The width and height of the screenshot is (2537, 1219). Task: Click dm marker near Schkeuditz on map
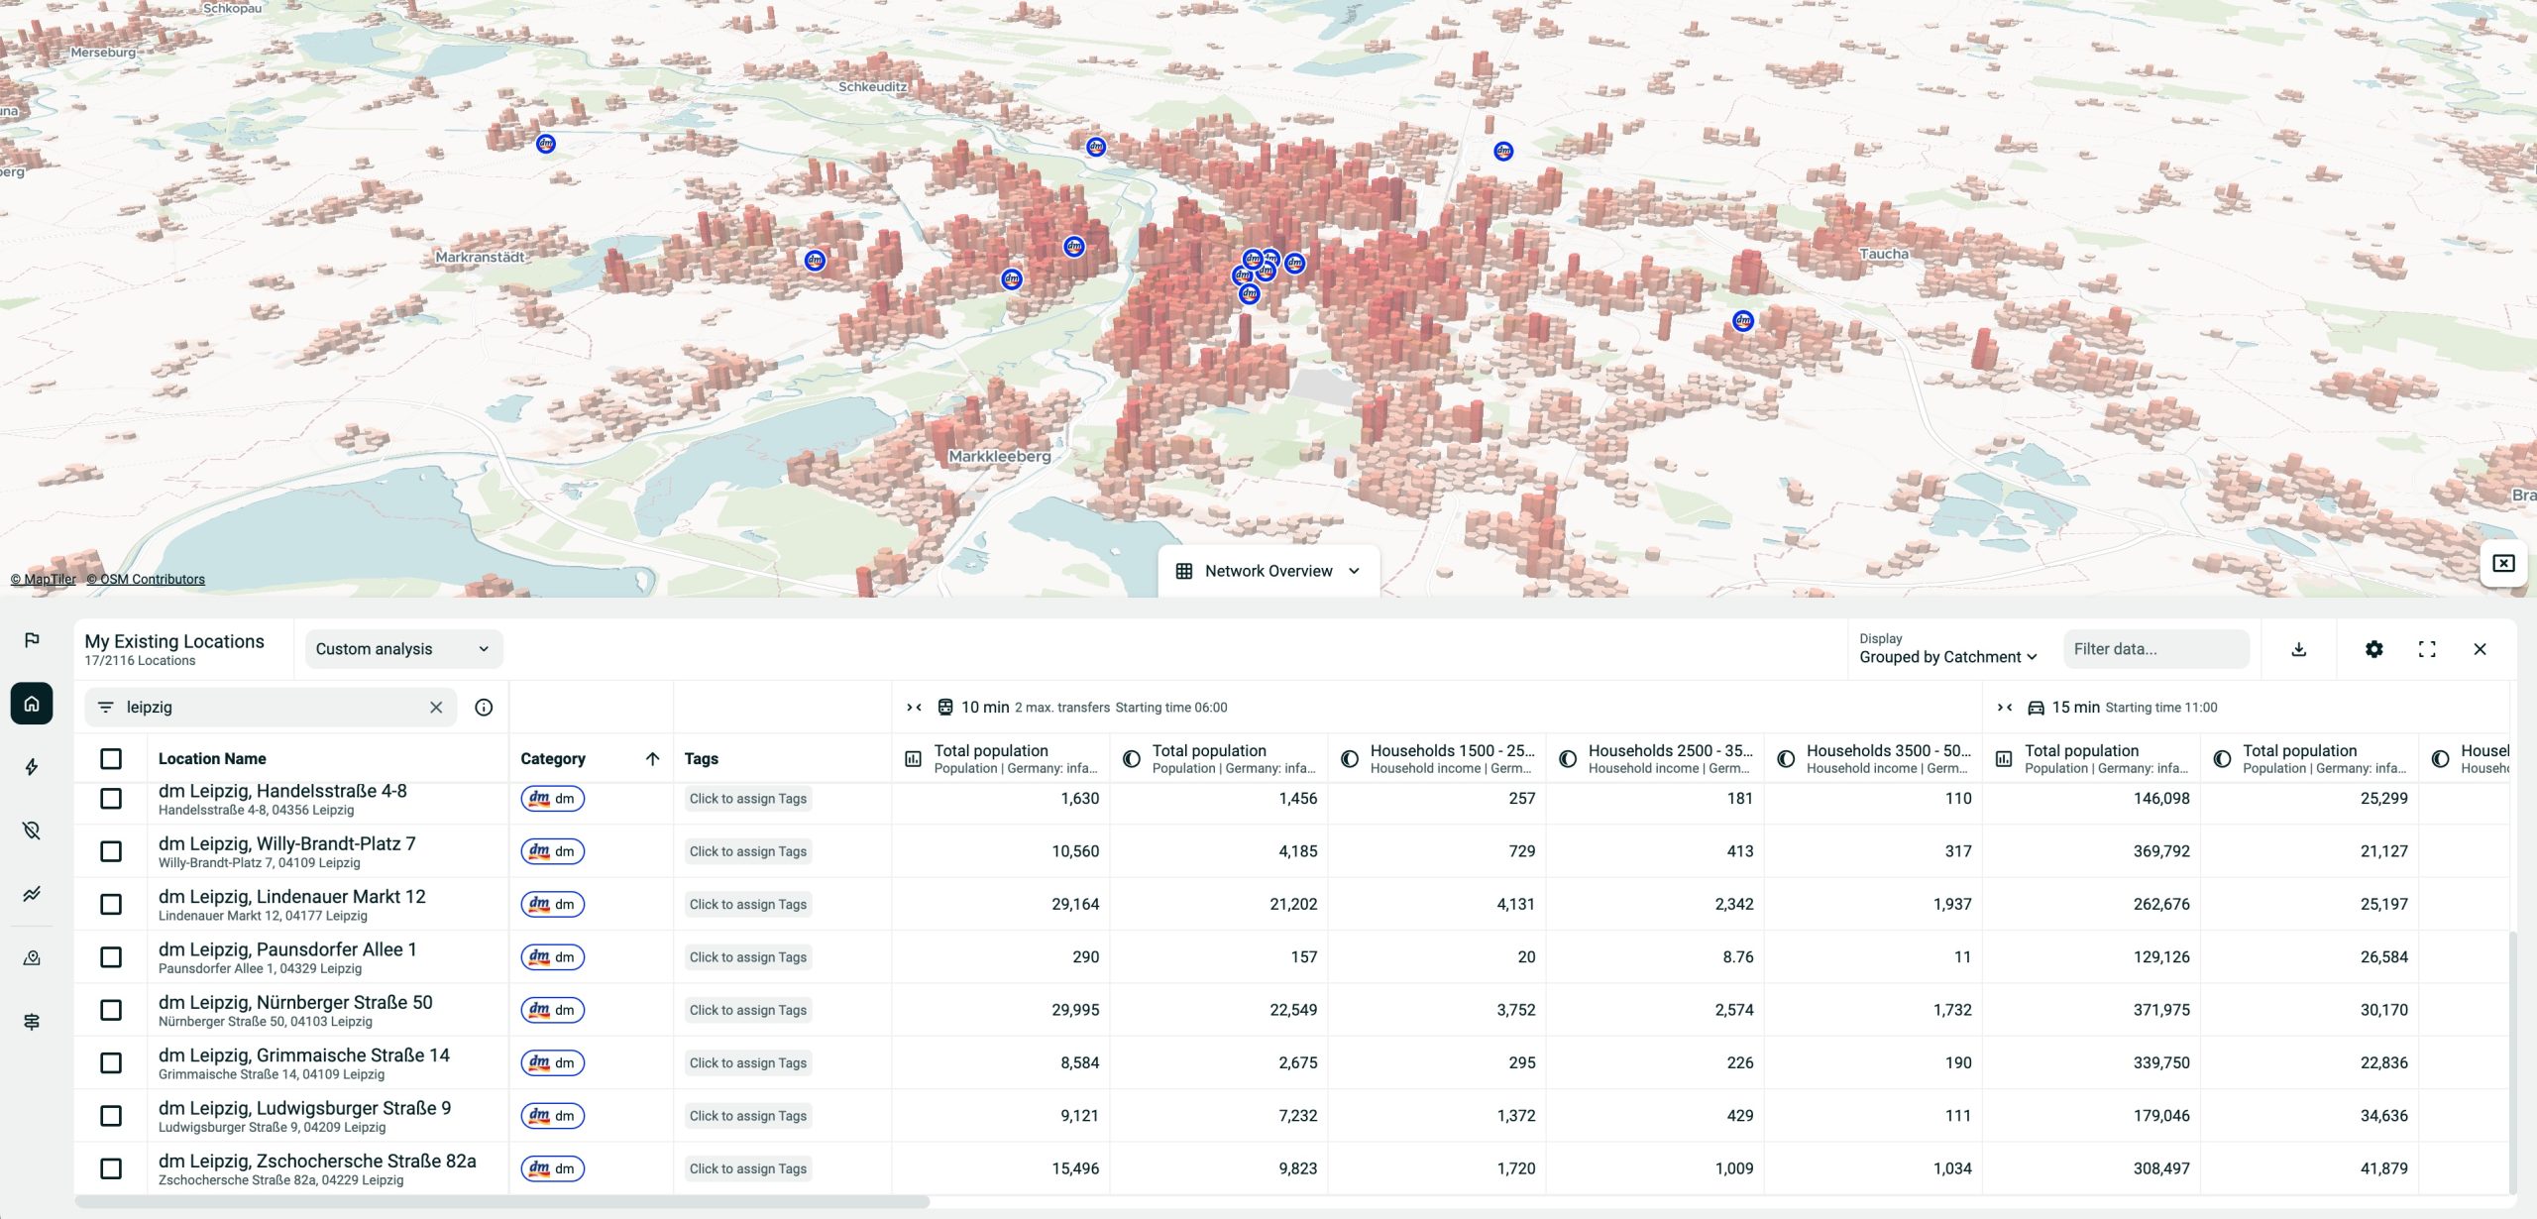pyautogui.click(x=1095, y=148)
